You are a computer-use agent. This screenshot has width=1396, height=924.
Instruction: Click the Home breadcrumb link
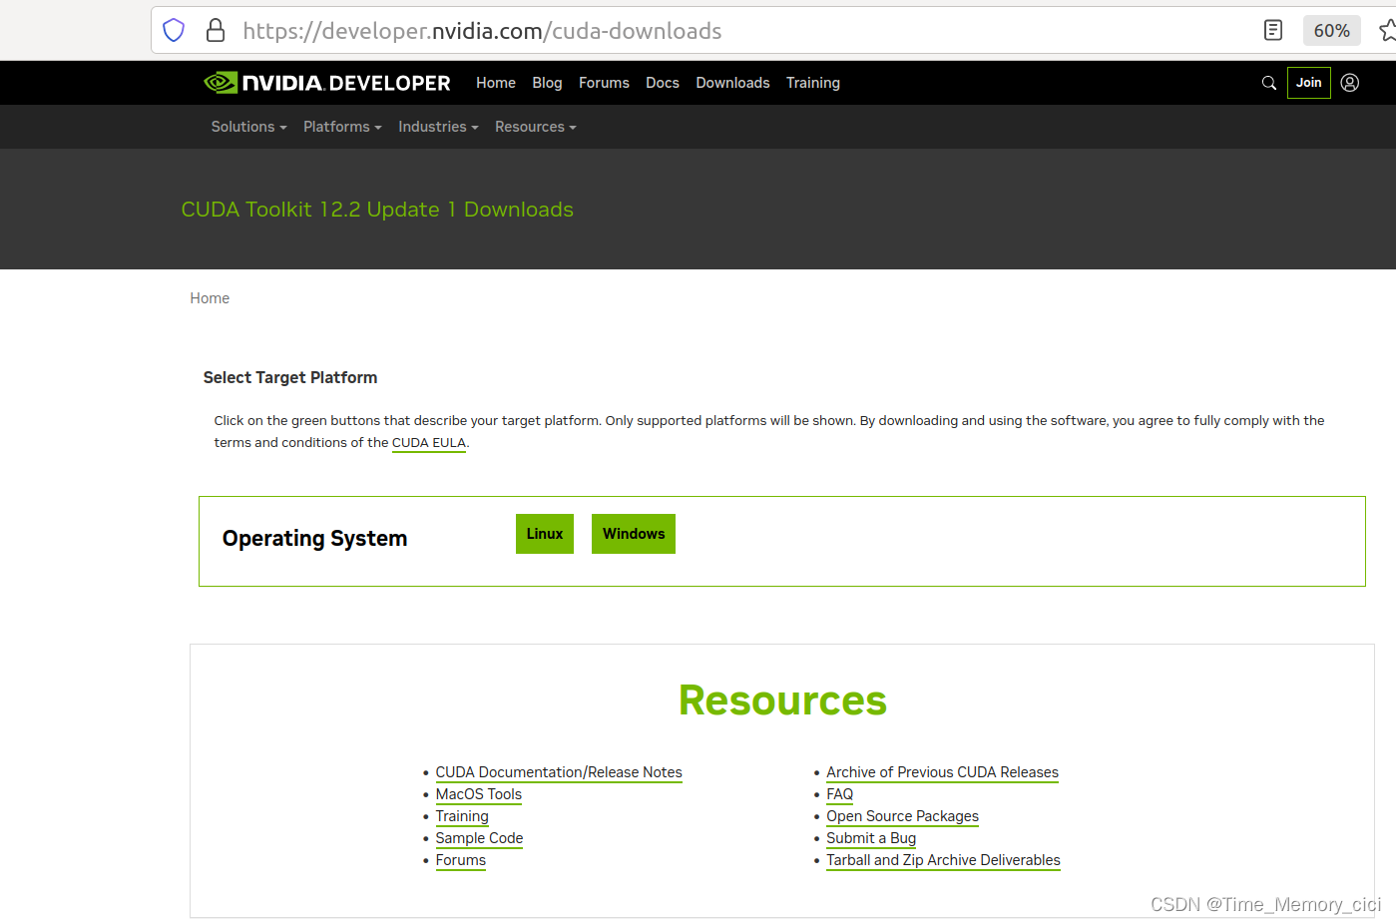coord(210,298)
